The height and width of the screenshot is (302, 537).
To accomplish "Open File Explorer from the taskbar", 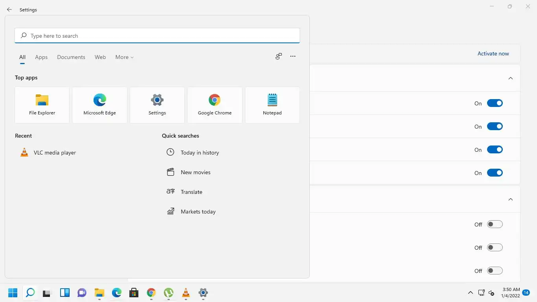I will [x=99, y=293].
